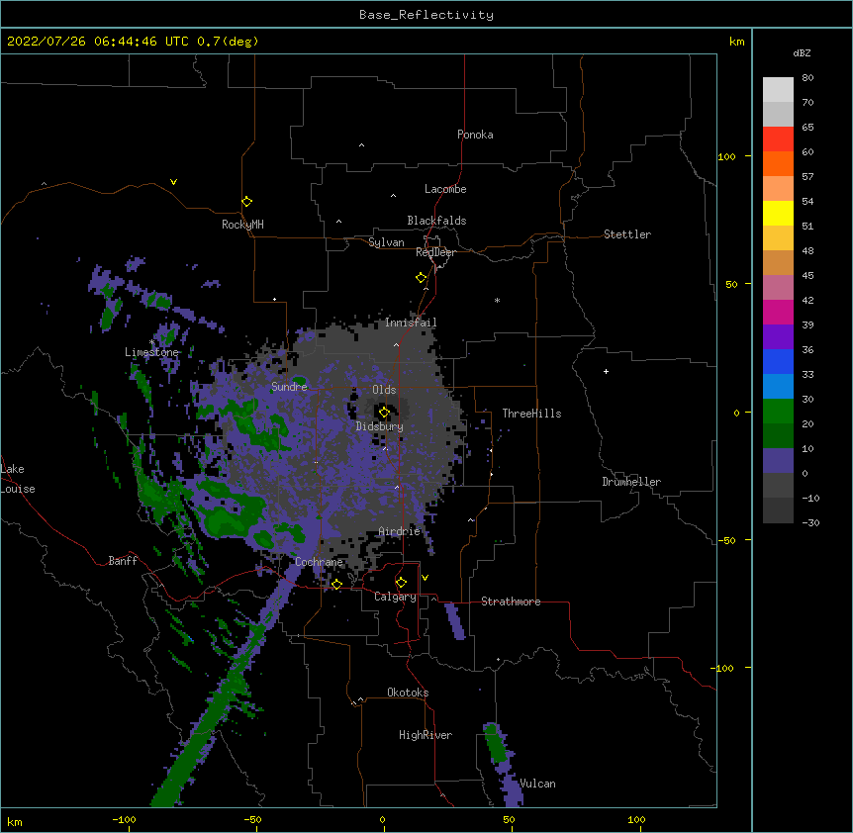Pick the yellow 54 dBZ legend swatch
This screenshot has width=853, height=833.
tap(778, 213)
